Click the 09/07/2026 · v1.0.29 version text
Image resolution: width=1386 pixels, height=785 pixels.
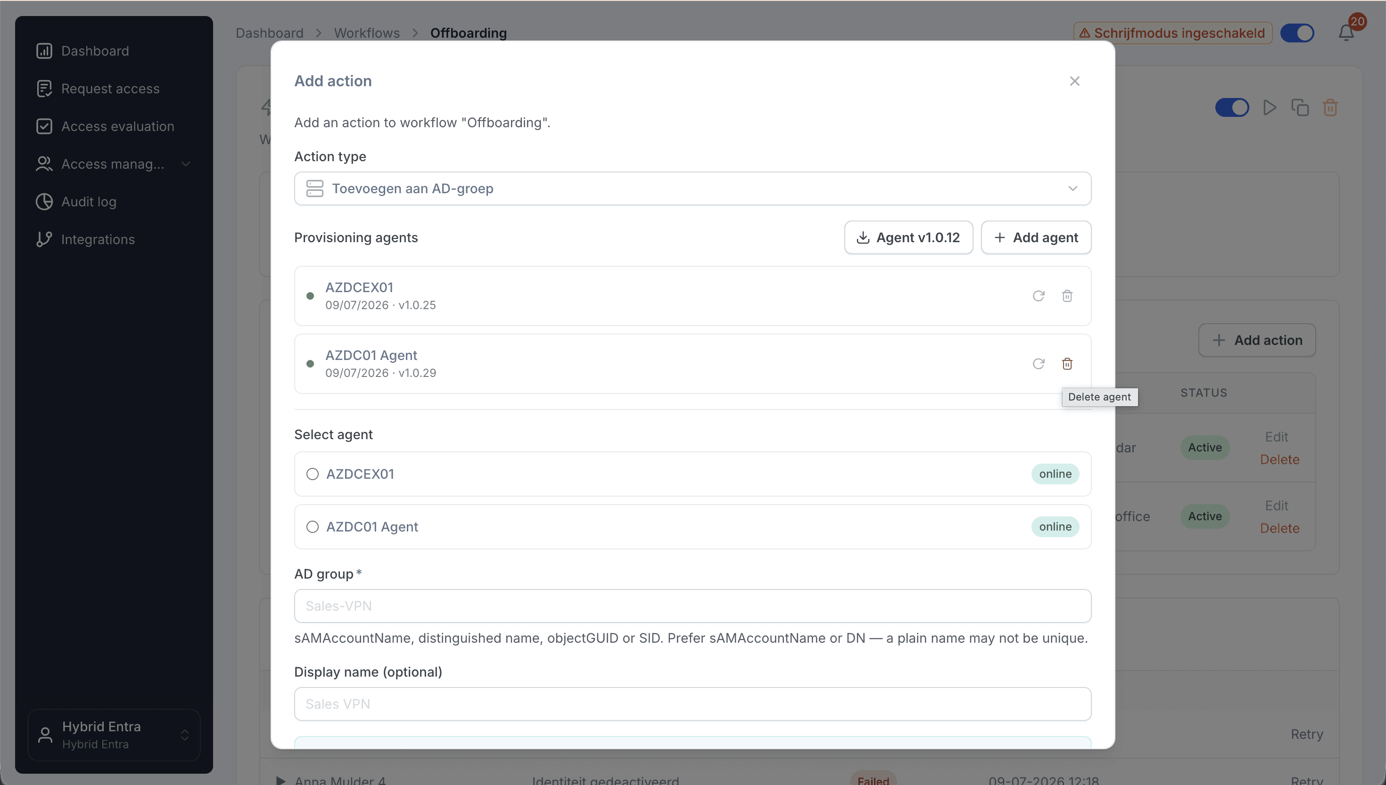click(381, 373)
